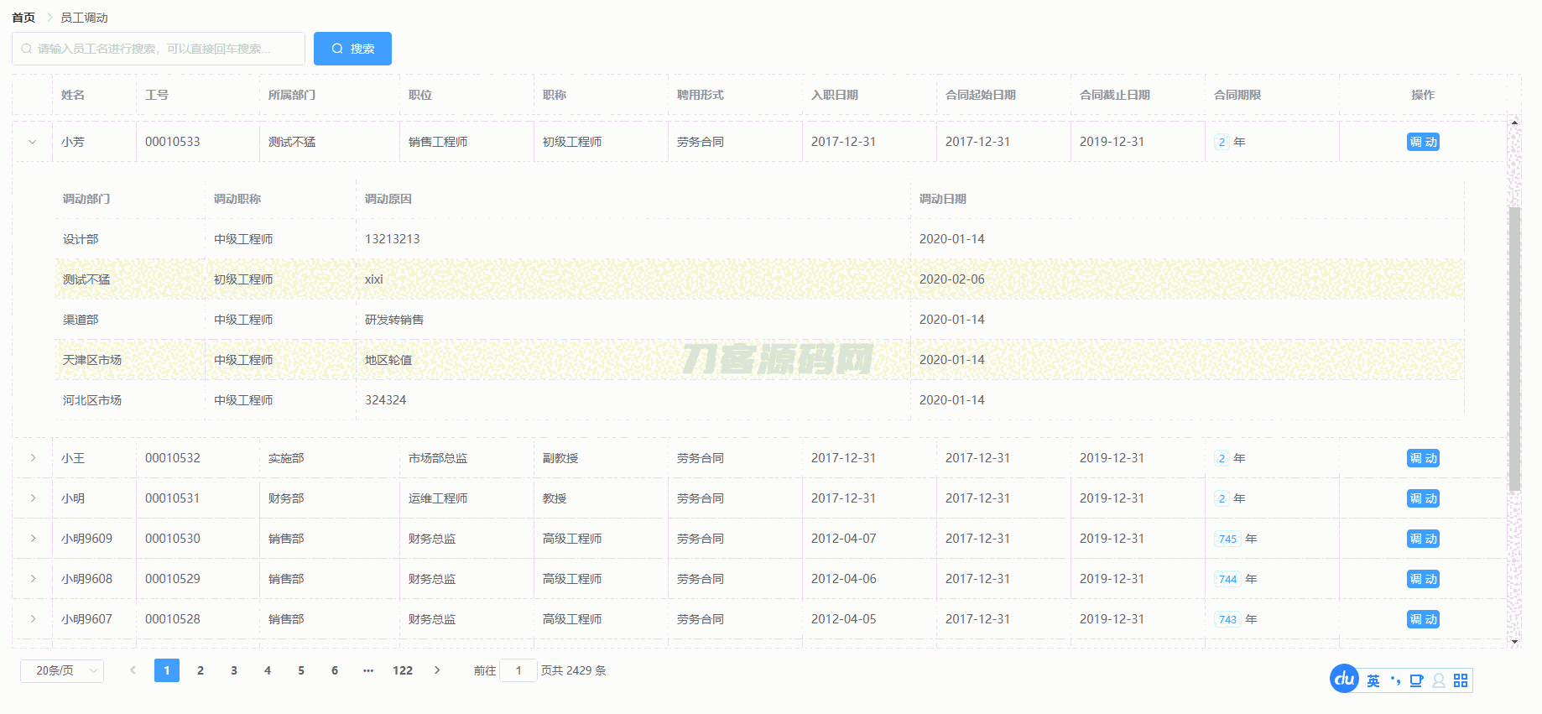Open the IME user account icon

pyautogui.click(x=1439, y=680)
